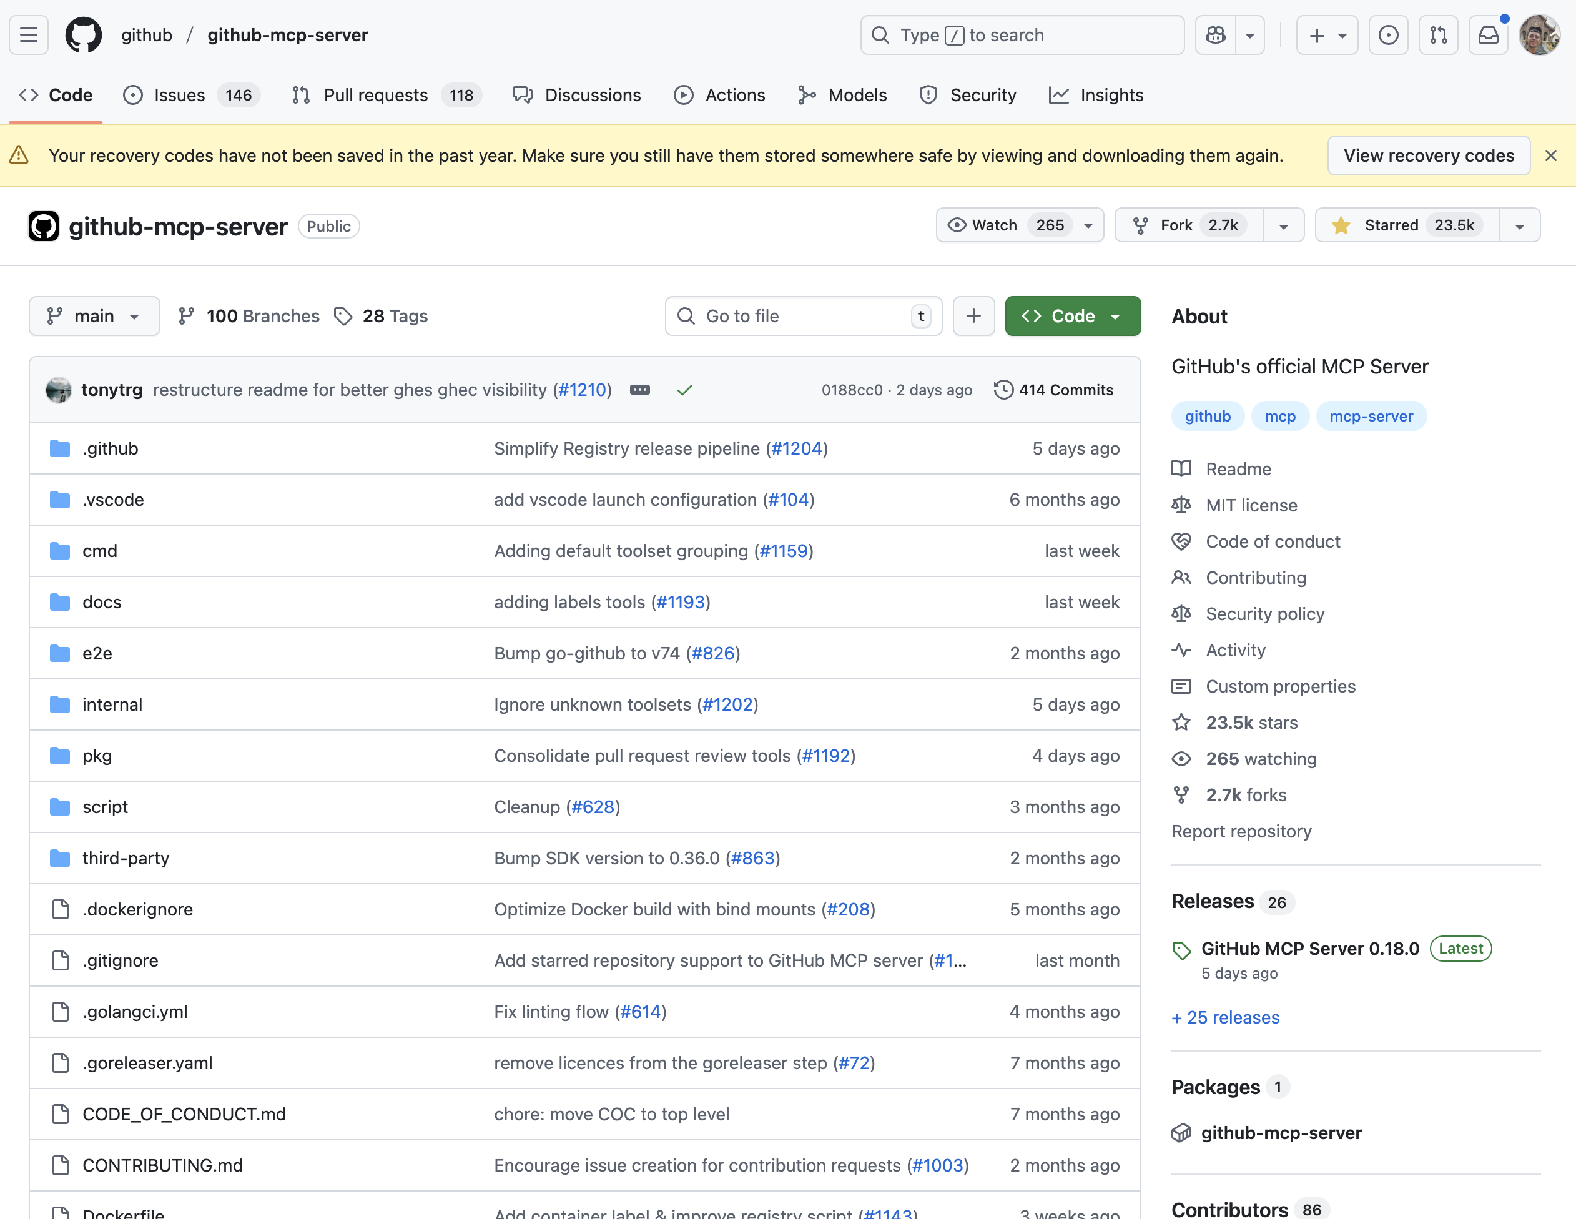Open Copilot chat icon beside the search bar
Screen dimensions: 1576x1219
(1214, 34)
